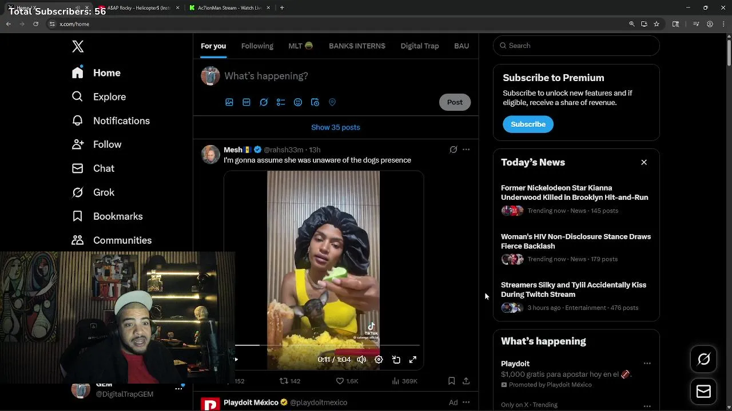Switch to BANK$ INTERN$ tab
This screenshot has width=732, height=411.
point(357,46)
